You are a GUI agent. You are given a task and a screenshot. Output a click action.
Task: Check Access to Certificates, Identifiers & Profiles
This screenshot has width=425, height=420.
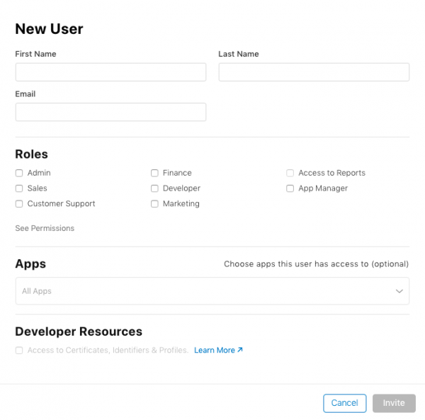[19, 350]
